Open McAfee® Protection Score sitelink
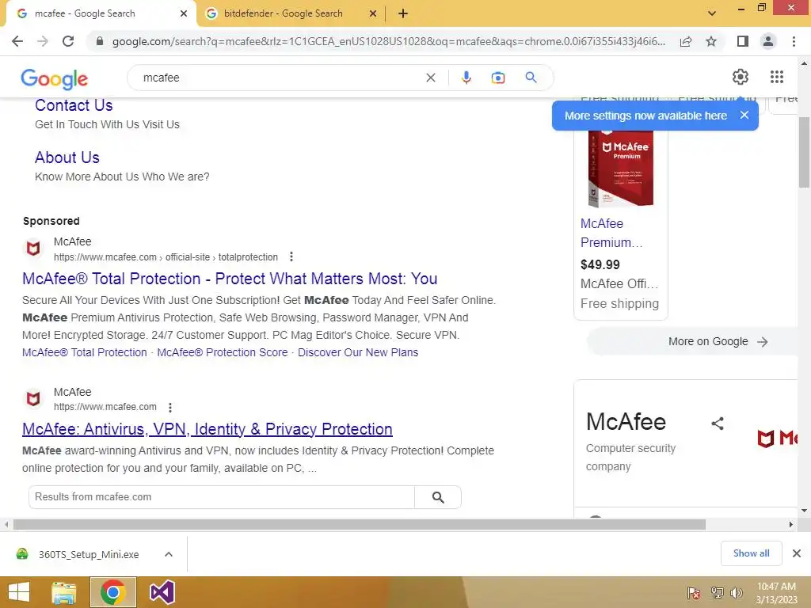 (223, 352)
